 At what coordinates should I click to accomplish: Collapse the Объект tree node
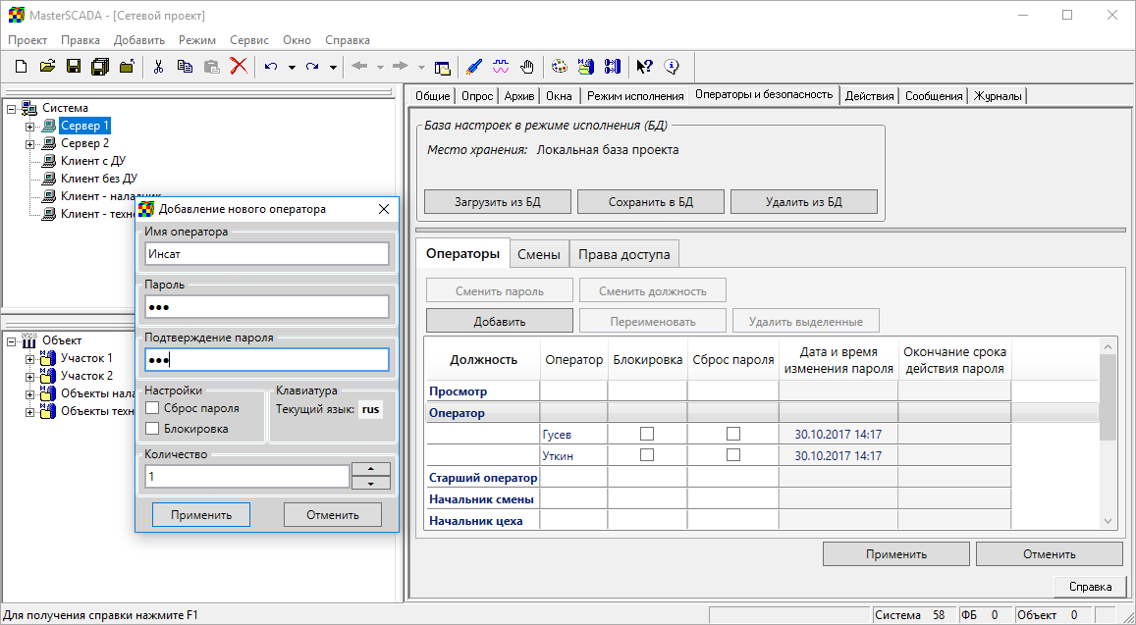click(x=11, y=341)
